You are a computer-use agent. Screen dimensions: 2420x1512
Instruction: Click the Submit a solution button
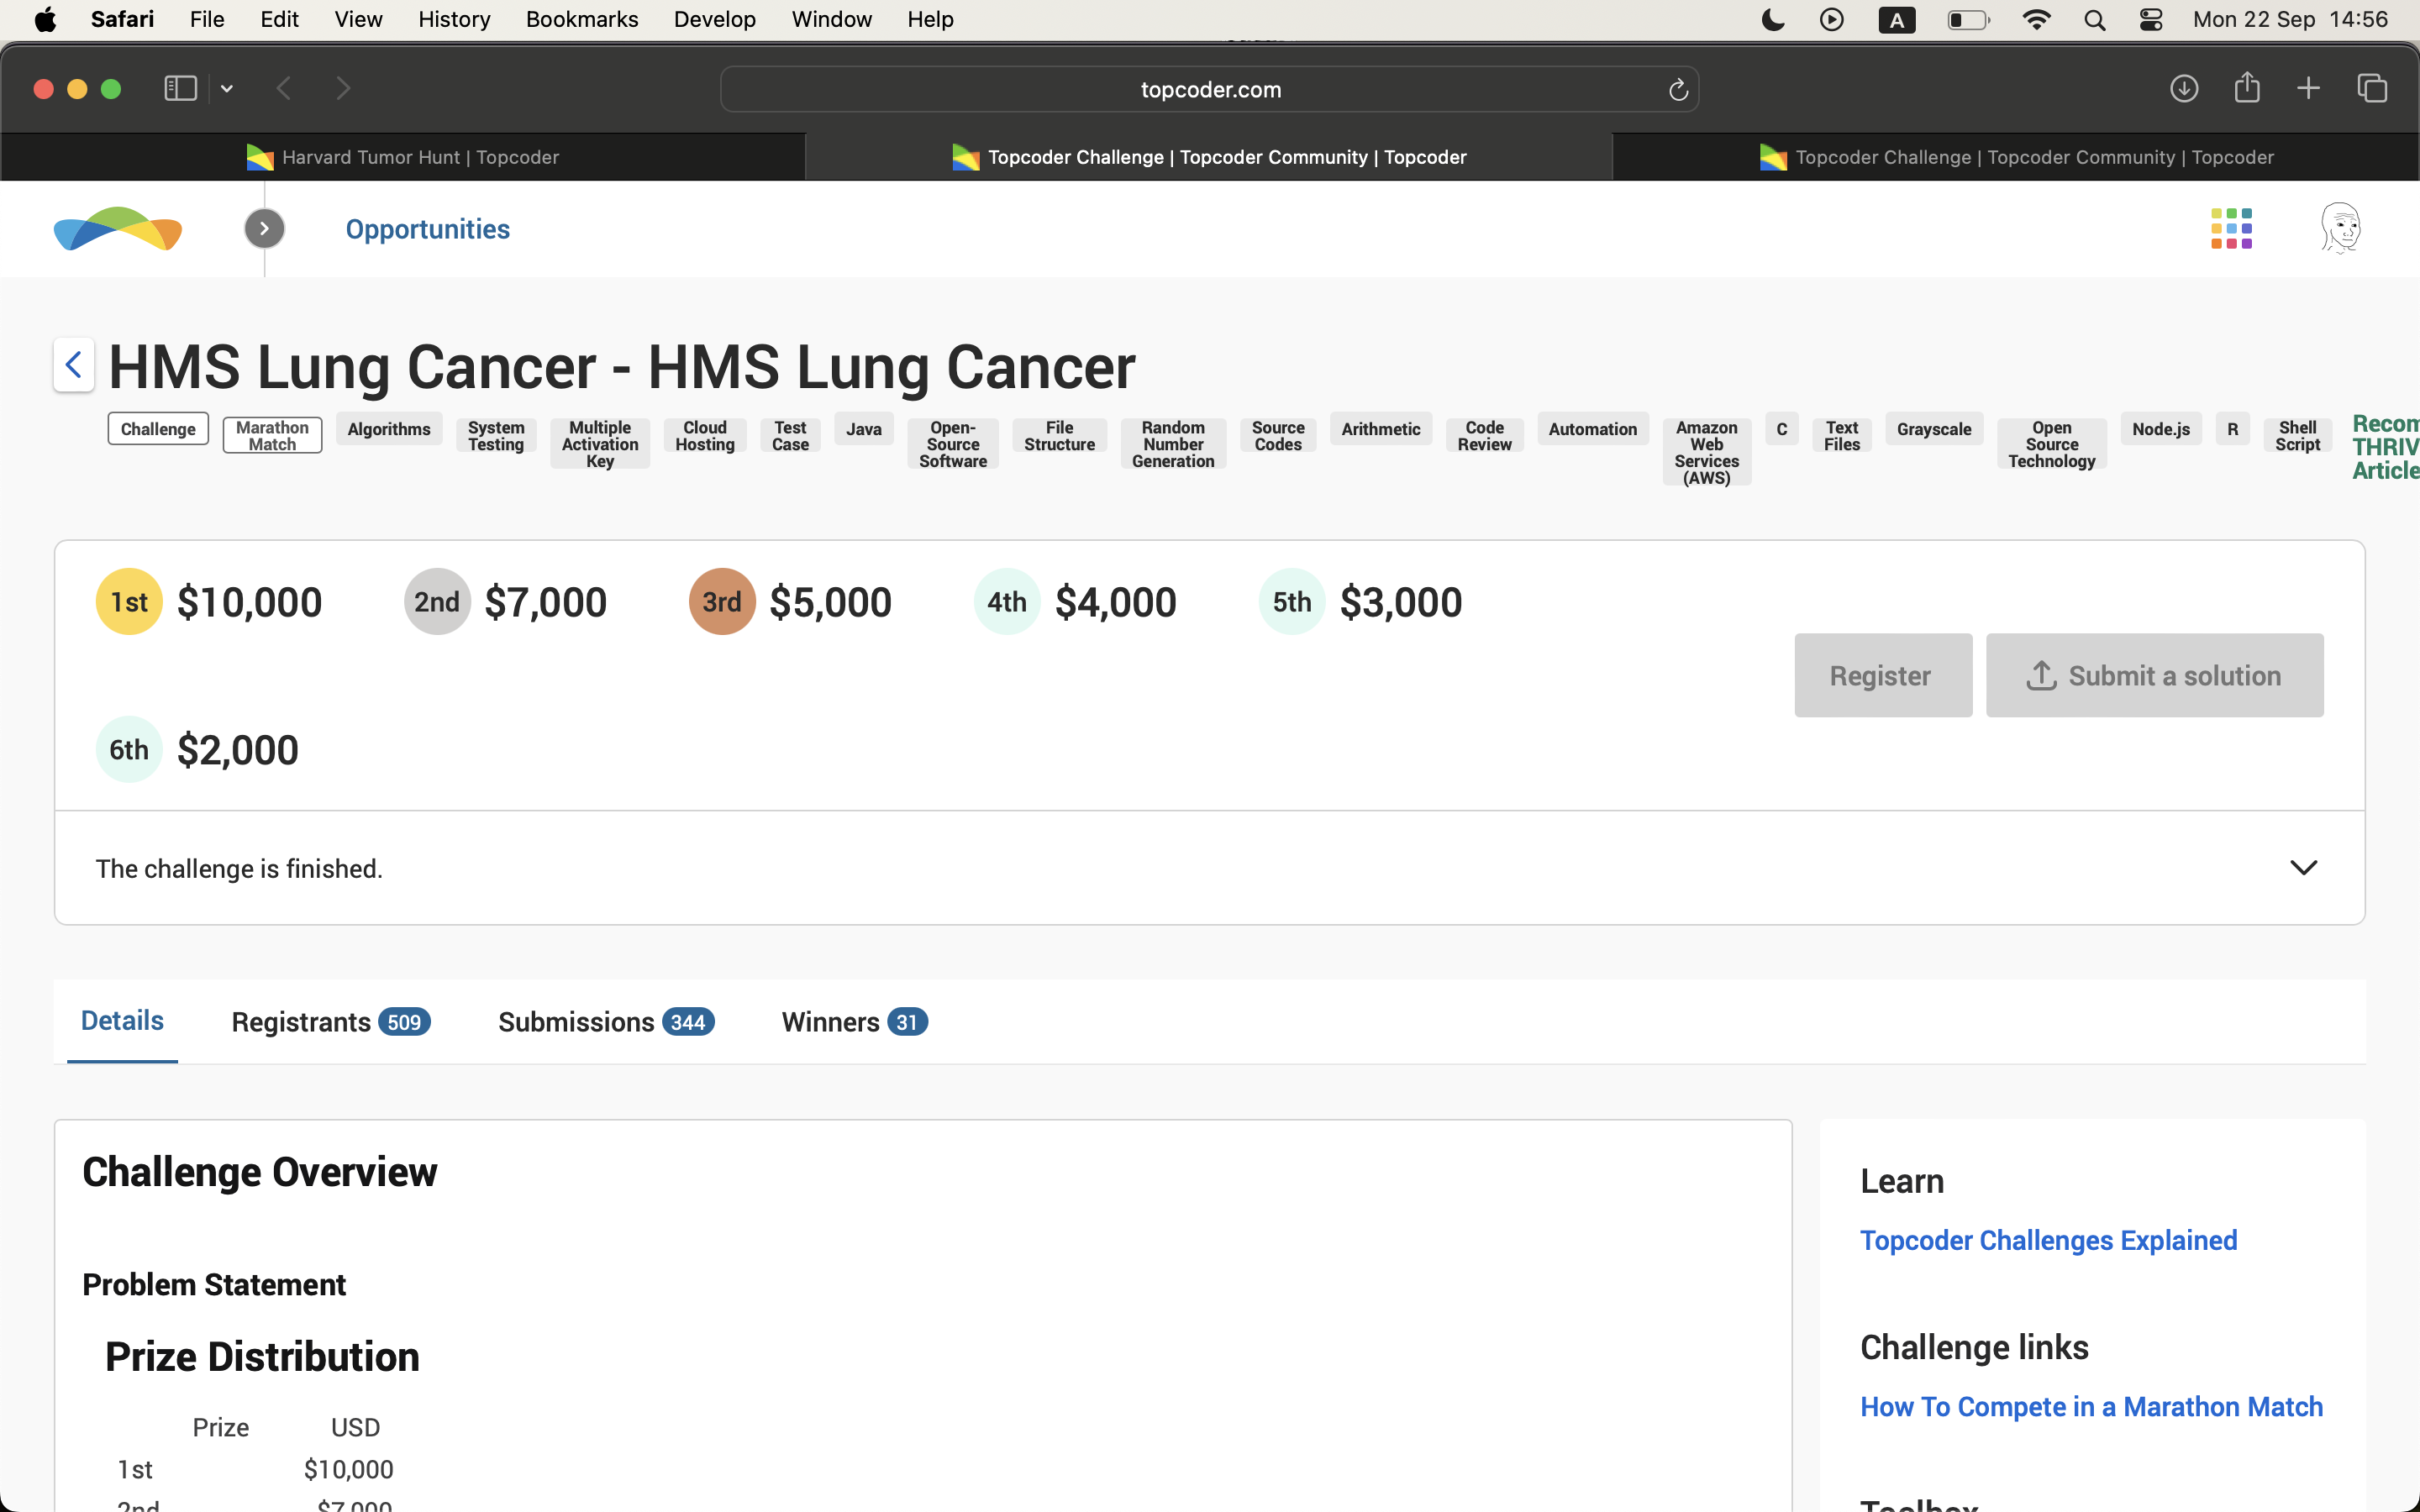[2154, 675]
